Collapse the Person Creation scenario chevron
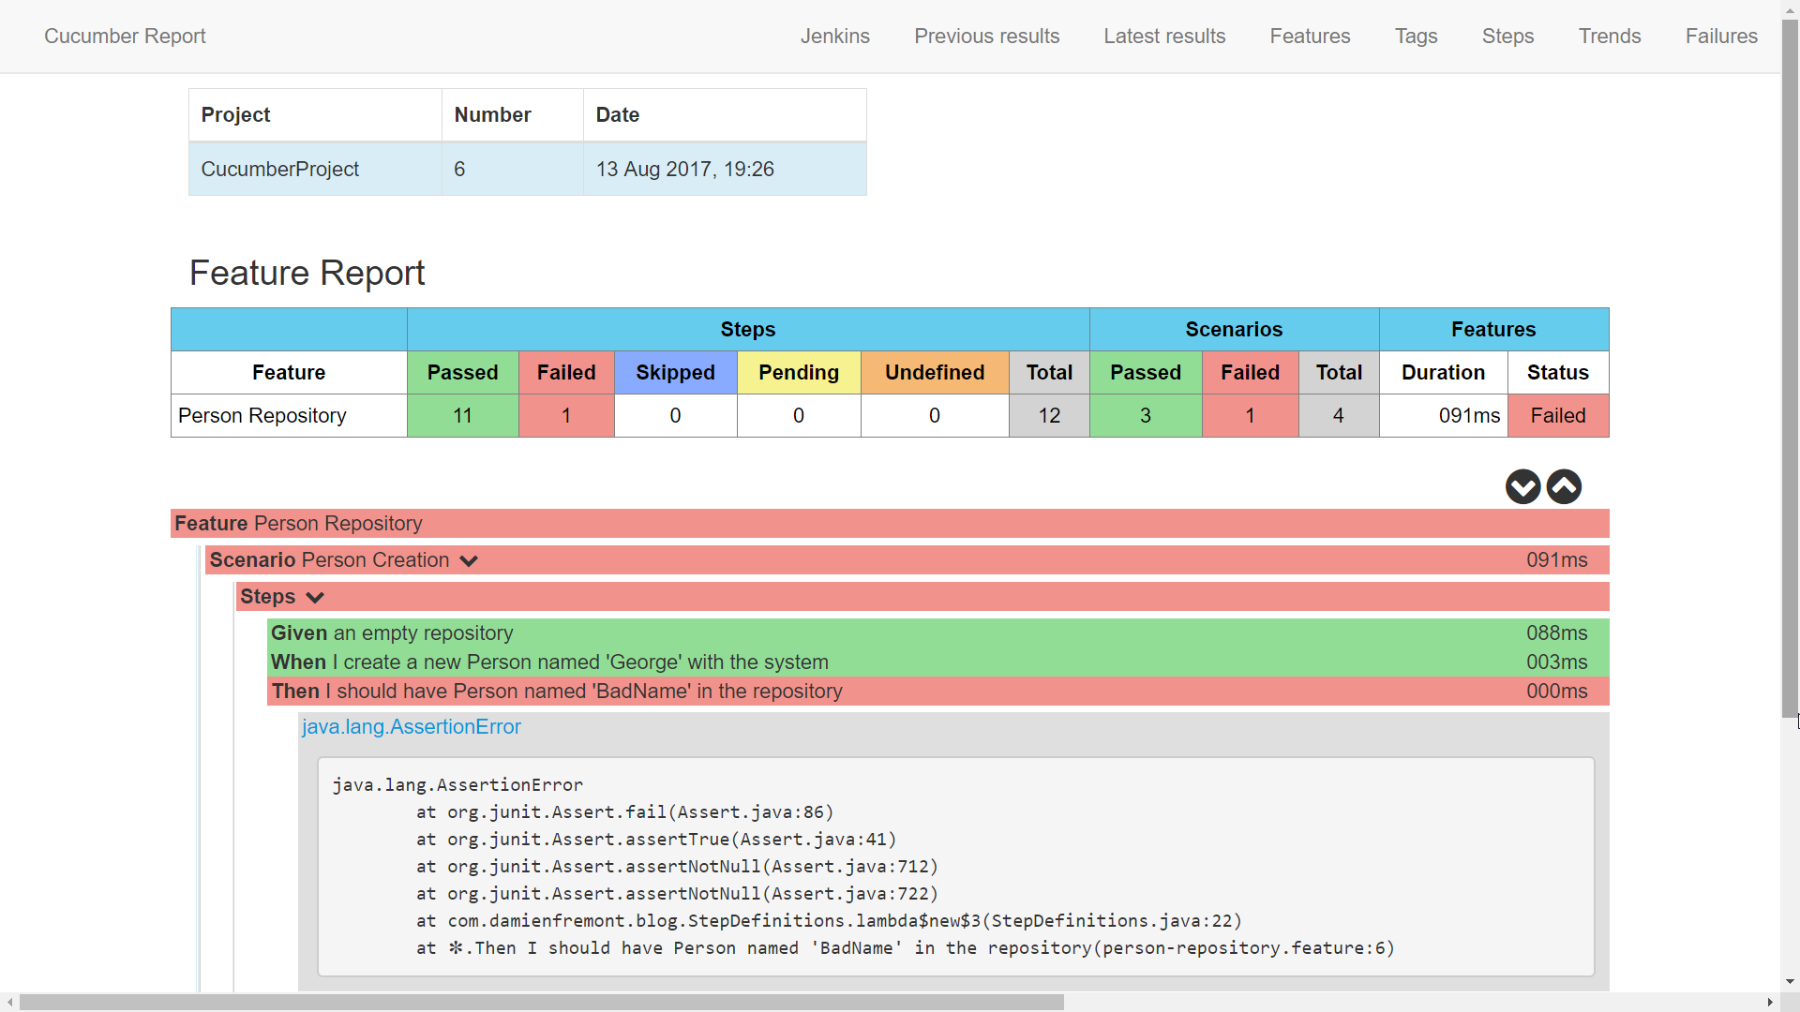The height and width of the screenshot is (1012, 1800). (x=469, y=560)
